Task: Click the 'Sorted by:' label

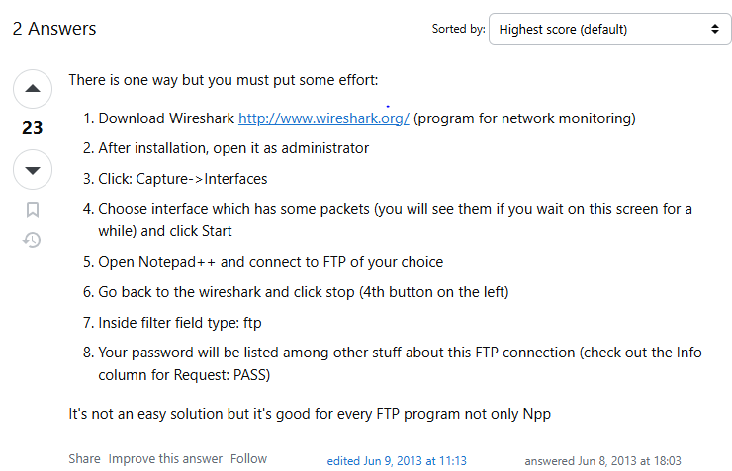Action: click(458, 29)
